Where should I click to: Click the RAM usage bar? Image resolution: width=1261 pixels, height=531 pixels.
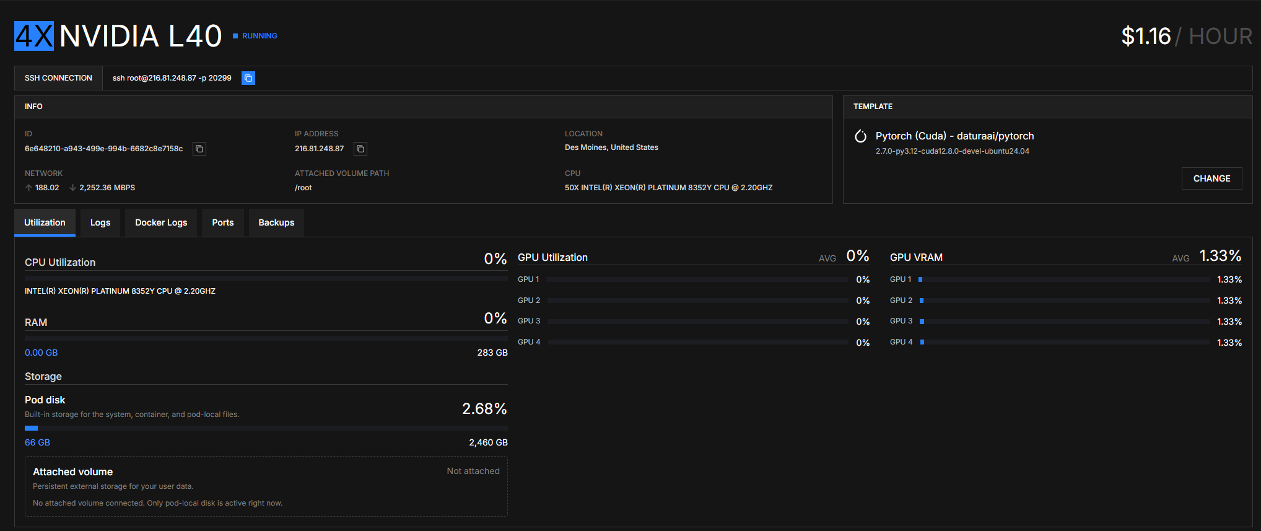point(266,339)
